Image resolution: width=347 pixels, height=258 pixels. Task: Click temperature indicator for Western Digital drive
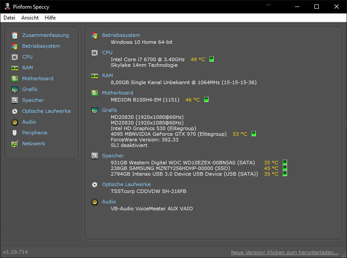(x=285, y=162)
